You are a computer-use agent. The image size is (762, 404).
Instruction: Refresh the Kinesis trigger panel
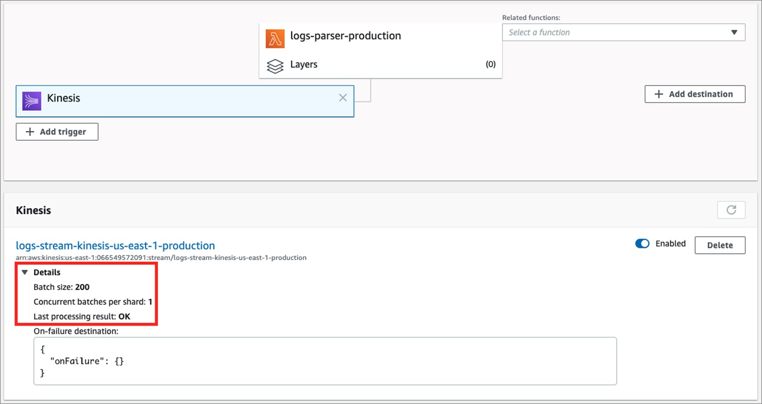point(731,210)
